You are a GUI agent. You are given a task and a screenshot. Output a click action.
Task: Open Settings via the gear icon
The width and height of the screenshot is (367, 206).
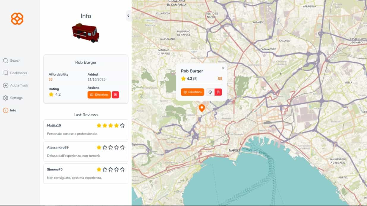point(6,98)
